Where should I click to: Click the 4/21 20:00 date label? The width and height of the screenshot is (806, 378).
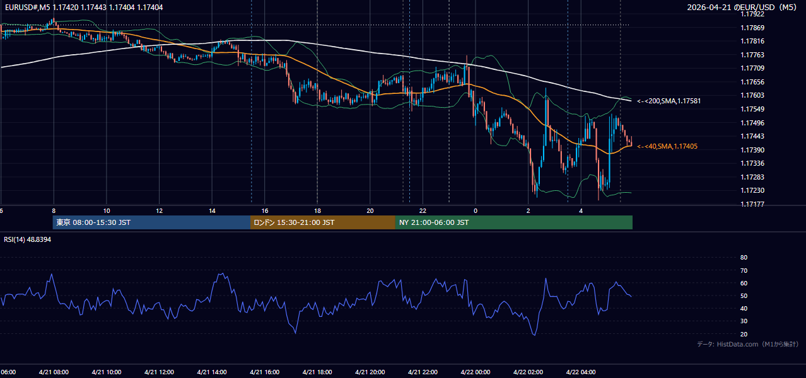(370, 372)
